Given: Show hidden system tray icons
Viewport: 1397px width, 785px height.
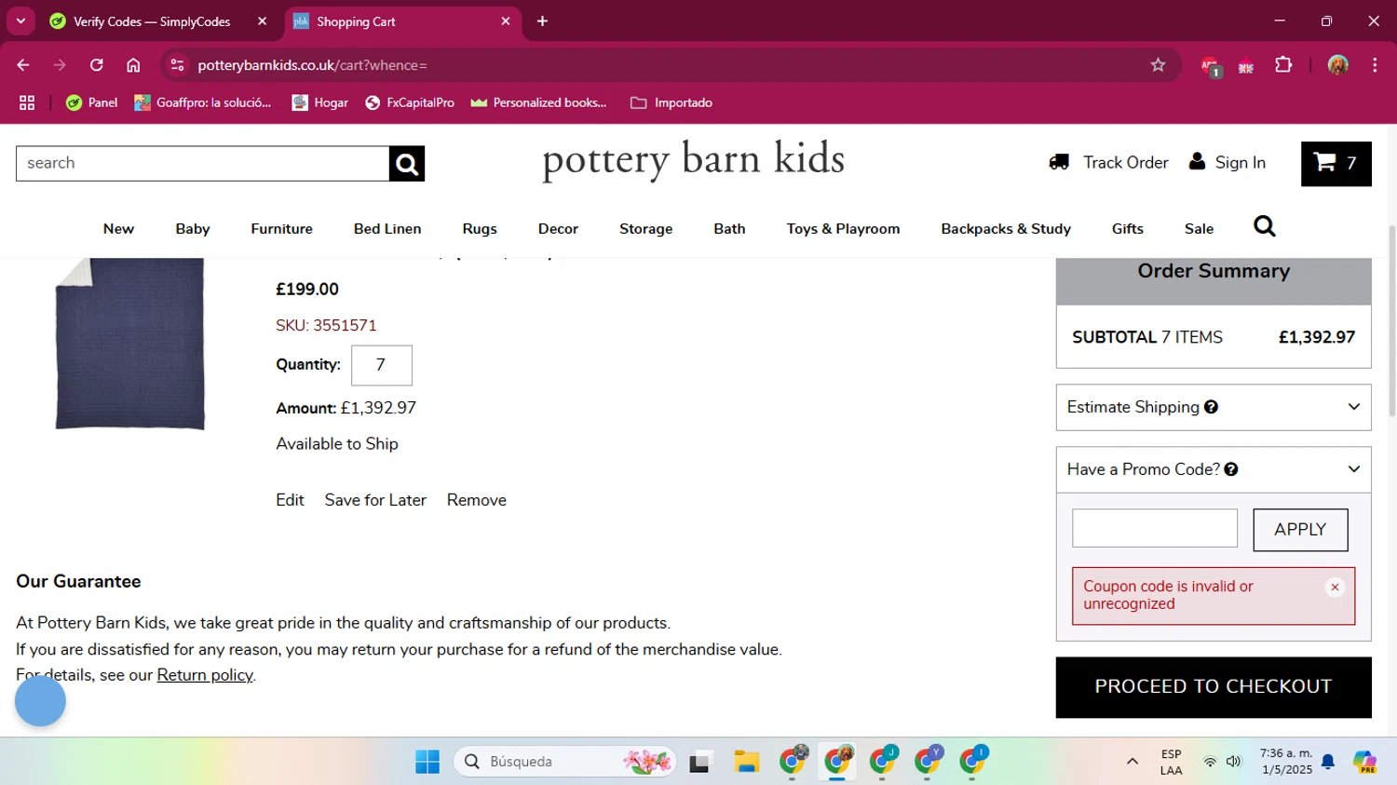Looking at the screenshot, I should 1133,762.
